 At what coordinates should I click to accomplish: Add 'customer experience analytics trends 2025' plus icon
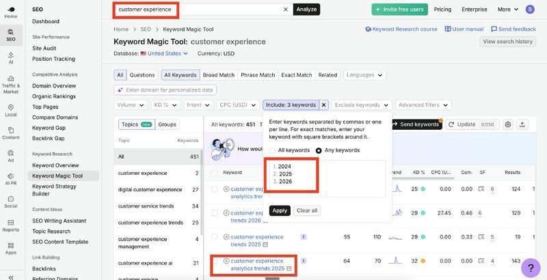[226, 261]
